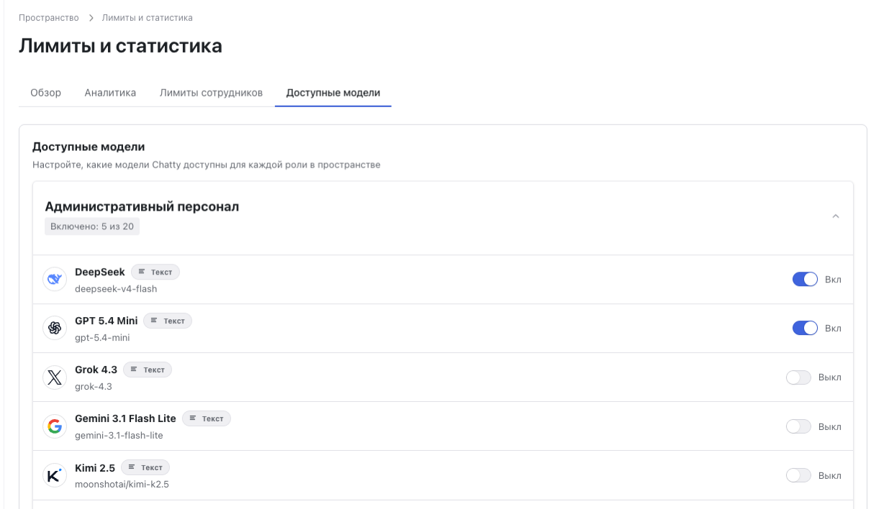The height and width of the screenshot is (509, 871).
Task: Click the Лимиты и статистика page title
Action: point(120,46)
